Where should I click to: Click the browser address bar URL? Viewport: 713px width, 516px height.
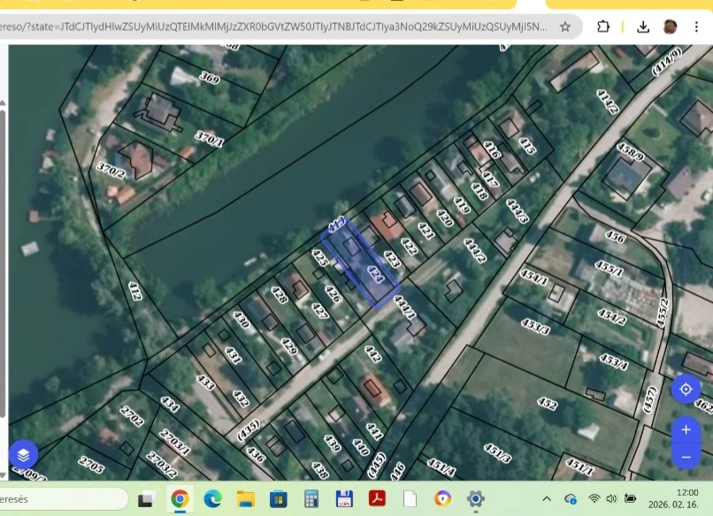click(273, 27)
